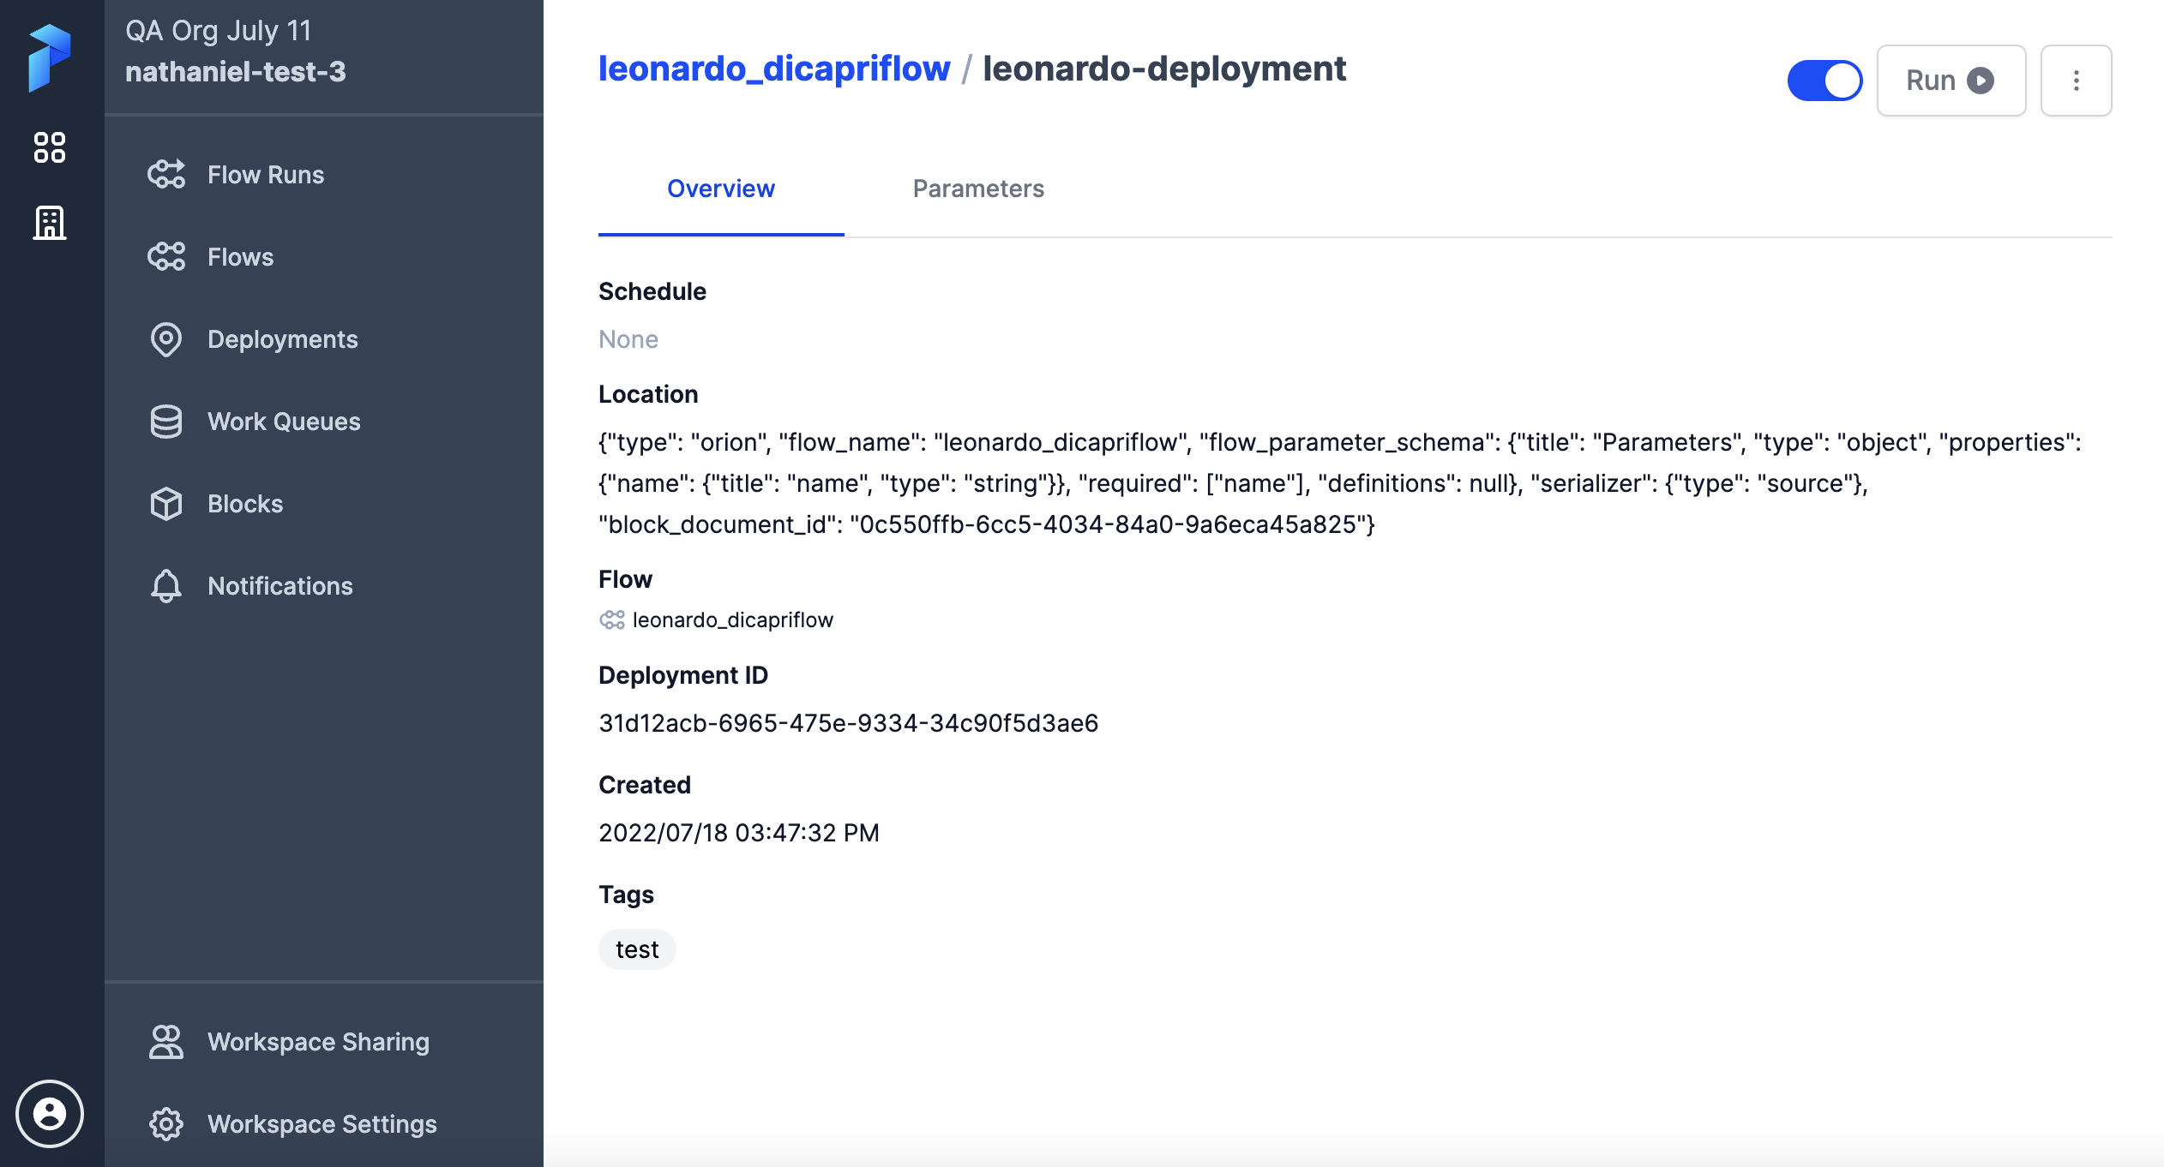Click the Blocks cube icon

(x=166, y=504)
